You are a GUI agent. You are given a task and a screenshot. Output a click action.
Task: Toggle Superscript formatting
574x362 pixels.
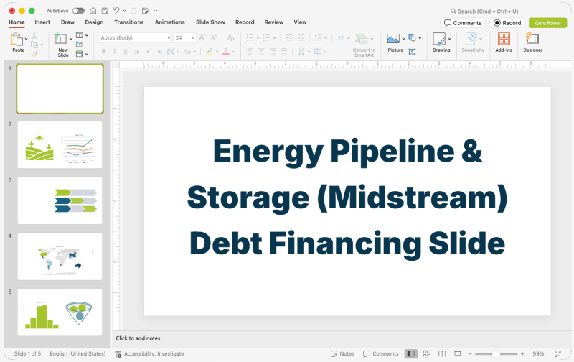point(149,52)
